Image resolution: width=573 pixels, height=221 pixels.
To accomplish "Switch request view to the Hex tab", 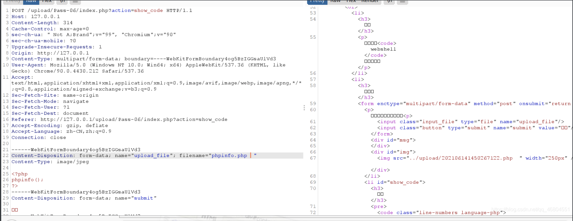I will tap(47, 1).
